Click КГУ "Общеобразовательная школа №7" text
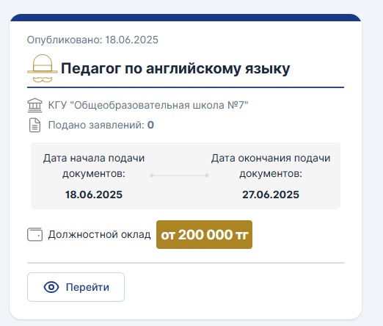 (148, 105)
